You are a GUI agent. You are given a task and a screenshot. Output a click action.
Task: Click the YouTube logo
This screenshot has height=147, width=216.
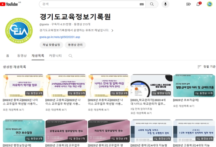click(x=9, y=4)
